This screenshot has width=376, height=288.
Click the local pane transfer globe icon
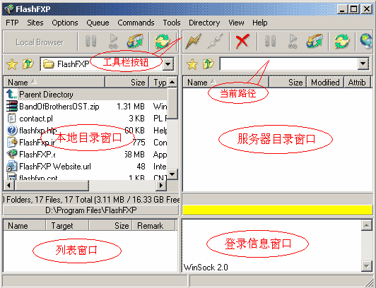pyautogui.click(x=135, y=42)
